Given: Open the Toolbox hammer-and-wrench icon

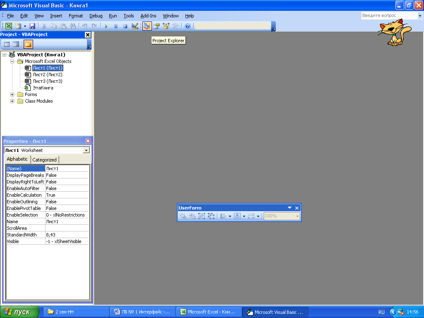Looking at the screenshot, I should tap(176, 26).
